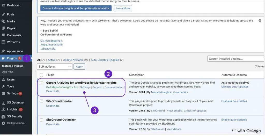Click the Appearance paintbrush icon
This screenshot has width=265, height=136.
click(3, 51)
